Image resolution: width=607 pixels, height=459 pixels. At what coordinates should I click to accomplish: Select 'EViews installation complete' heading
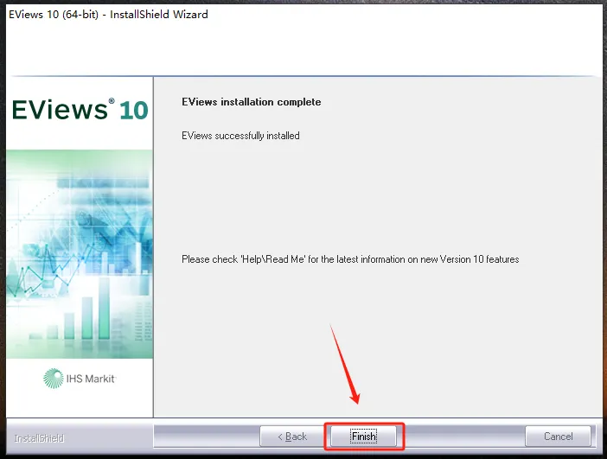click(252, 102)
